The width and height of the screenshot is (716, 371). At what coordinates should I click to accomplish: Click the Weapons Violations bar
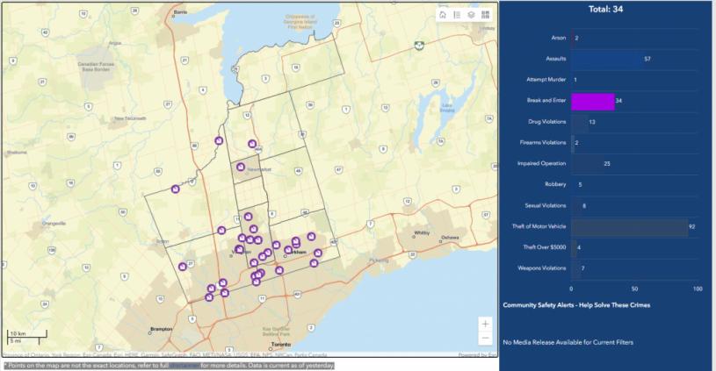point(575,268)
